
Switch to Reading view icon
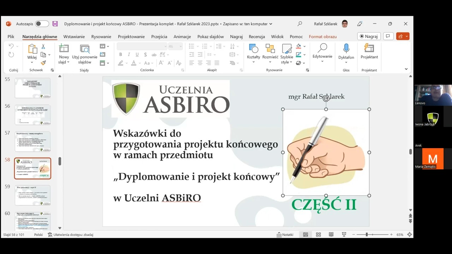click(331, 235)
